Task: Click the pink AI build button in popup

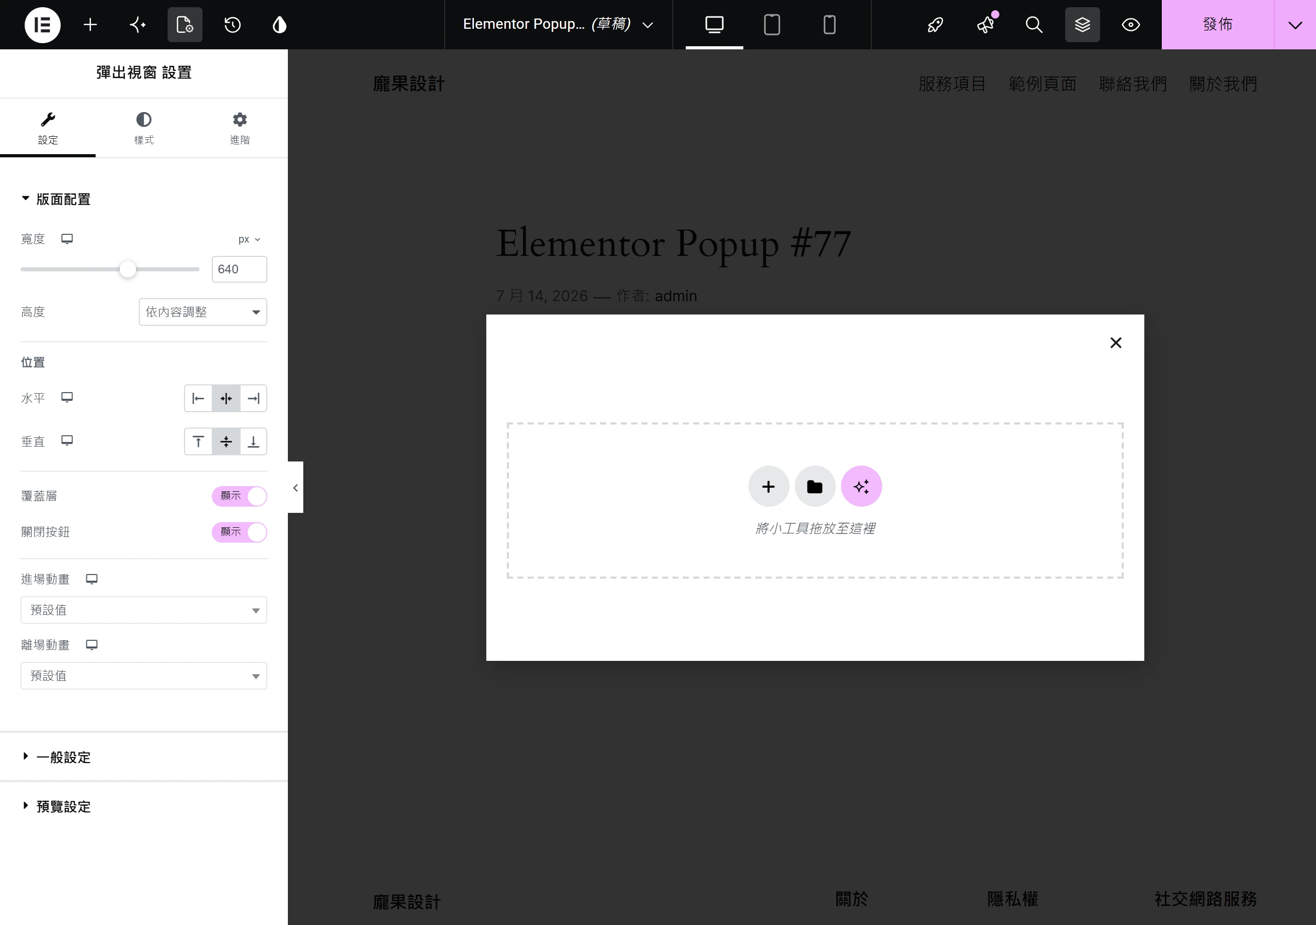Action: (861, 487)
